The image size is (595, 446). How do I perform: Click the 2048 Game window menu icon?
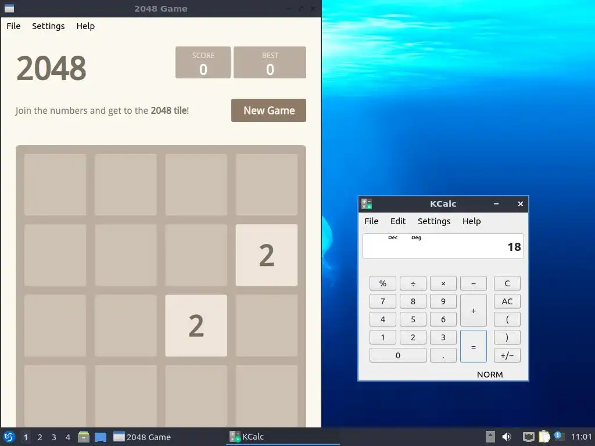tap(9, 8)
